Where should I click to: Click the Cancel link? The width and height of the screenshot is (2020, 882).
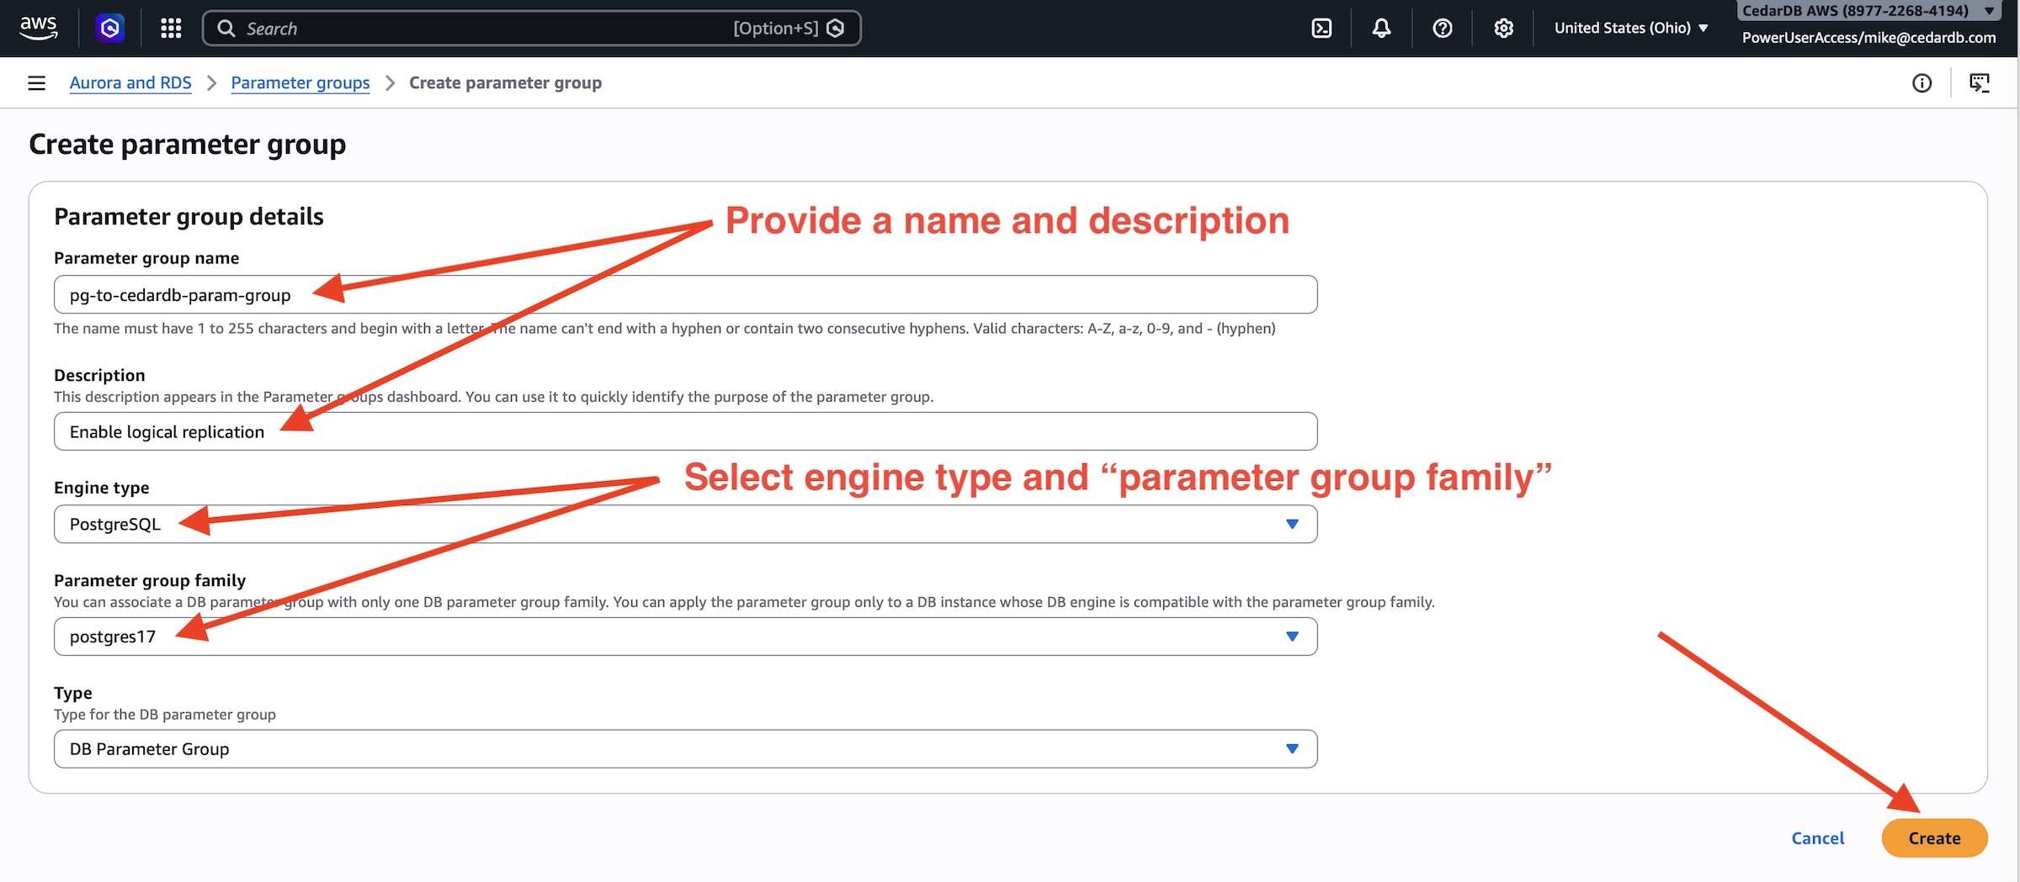[x=1817, y=837]
